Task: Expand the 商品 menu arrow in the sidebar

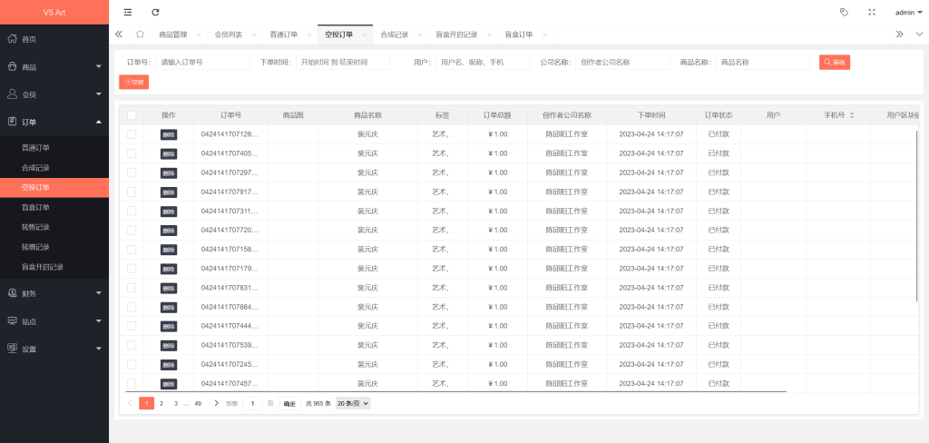Action: 98,66
